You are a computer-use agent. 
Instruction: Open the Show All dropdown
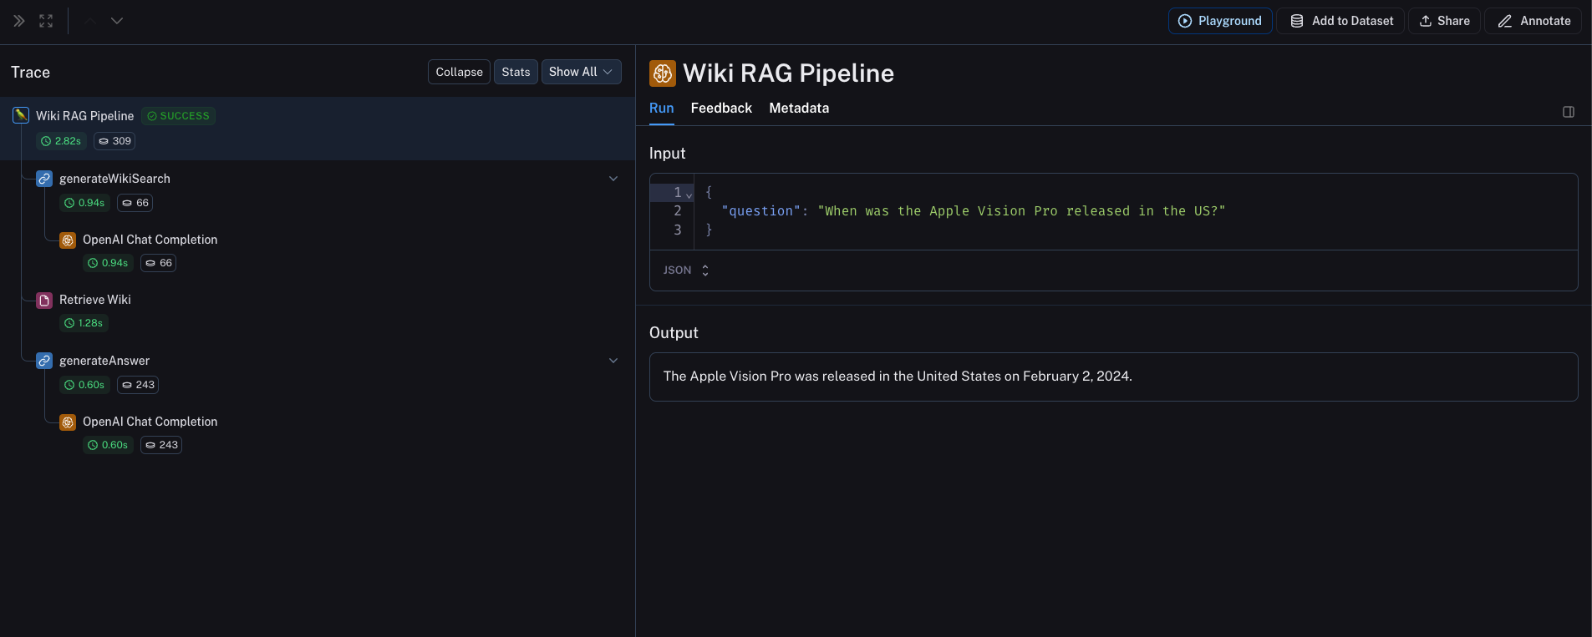581,72
